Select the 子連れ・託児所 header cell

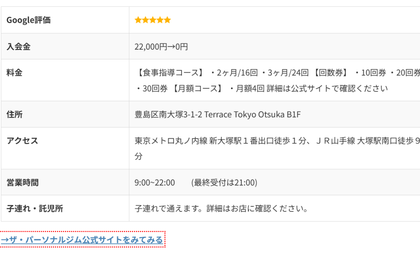(65, 208)
